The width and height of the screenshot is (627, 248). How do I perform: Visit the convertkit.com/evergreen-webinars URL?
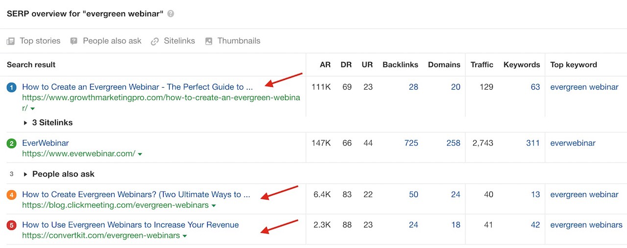click(101, 236)
